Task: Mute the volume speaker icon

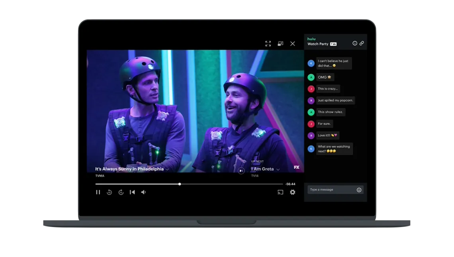Action: [143, 192]
